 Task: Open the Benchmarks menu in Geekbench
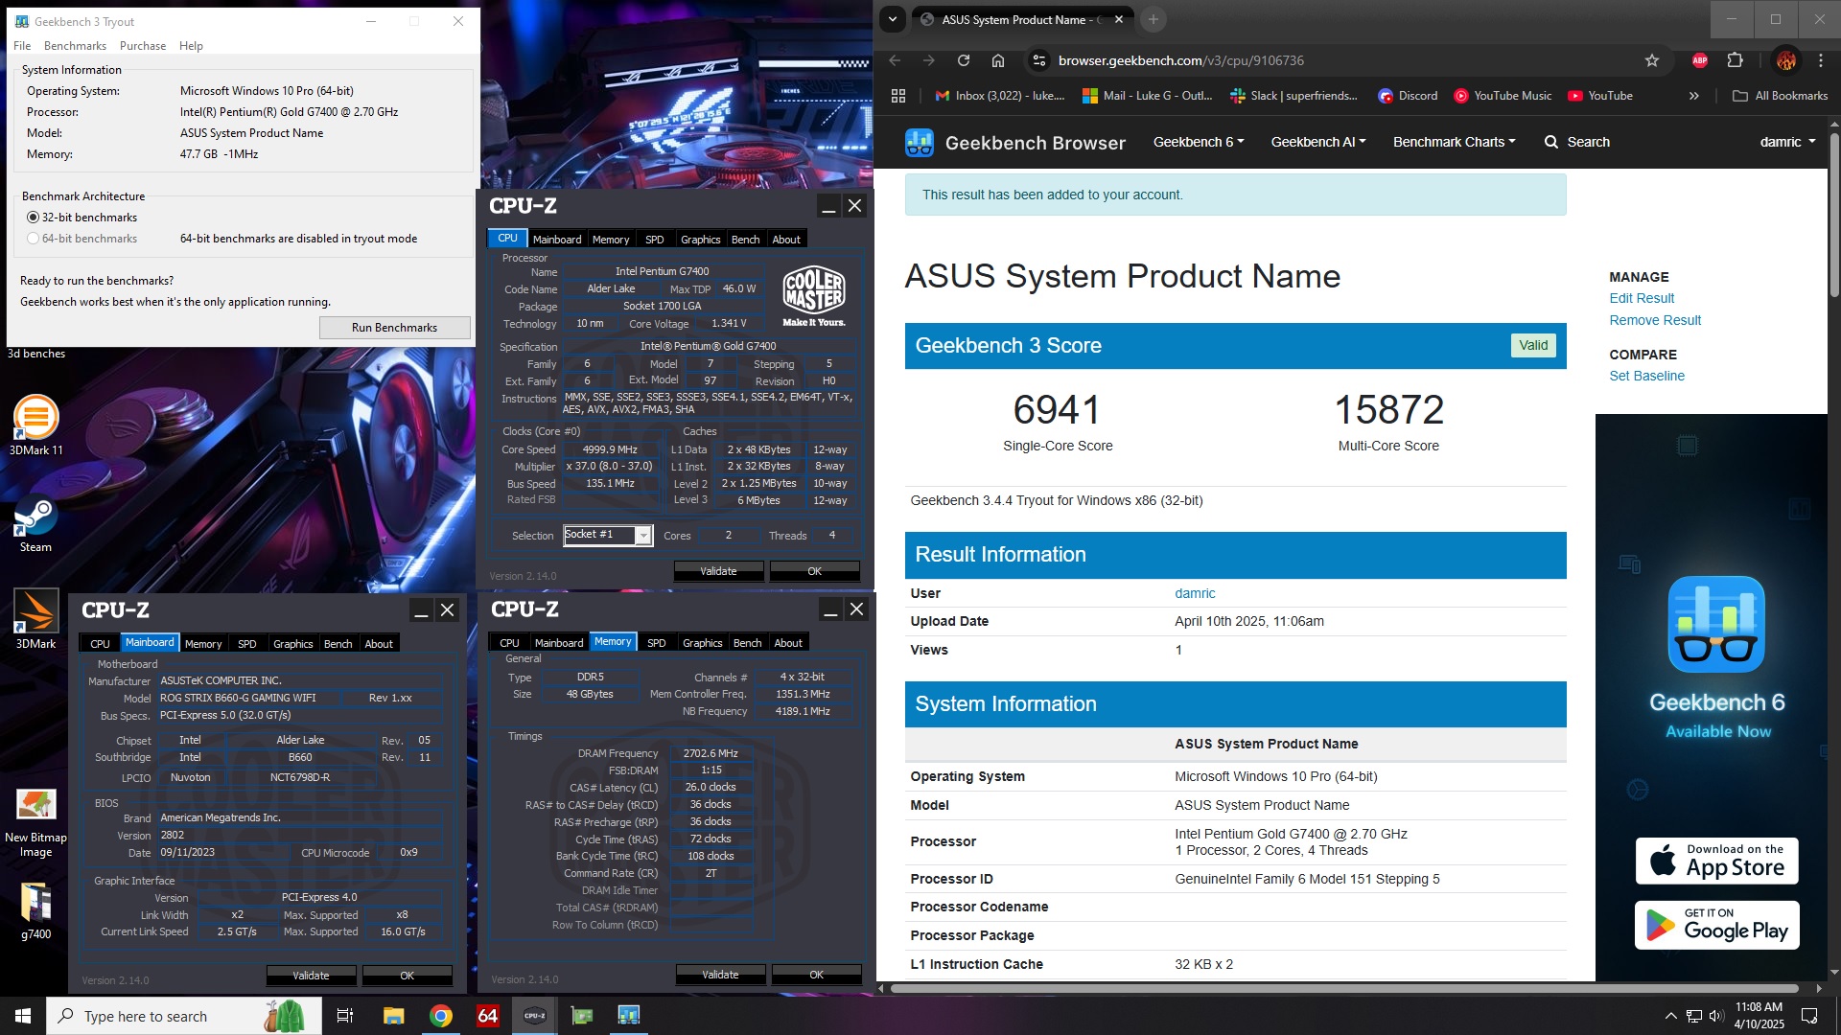(x=75, y=46)
